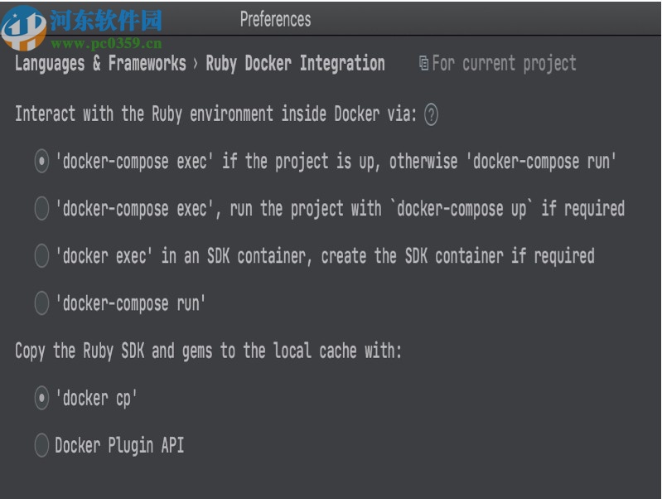Click the help question mark icon
Screen dimensions: 662x499
click(431, 115)
